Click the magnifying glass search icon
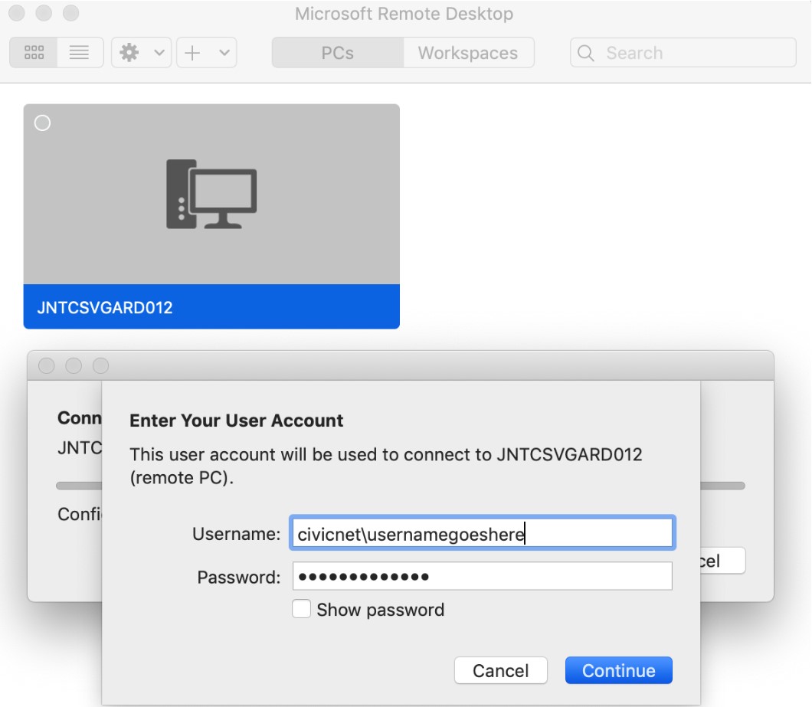The height and width of the screenshot is (707, 812). click(586, 53)
